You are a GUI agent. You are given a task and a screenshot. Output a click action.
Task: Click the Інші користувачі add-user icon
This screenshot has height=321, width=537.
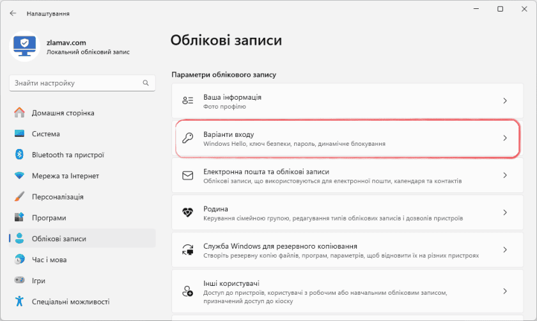188,291
